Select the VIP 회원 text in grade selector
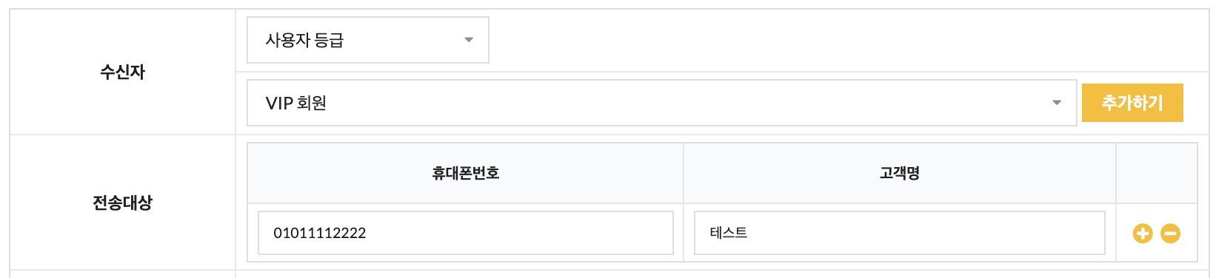 pyautogui.click(x=296, y=103)
